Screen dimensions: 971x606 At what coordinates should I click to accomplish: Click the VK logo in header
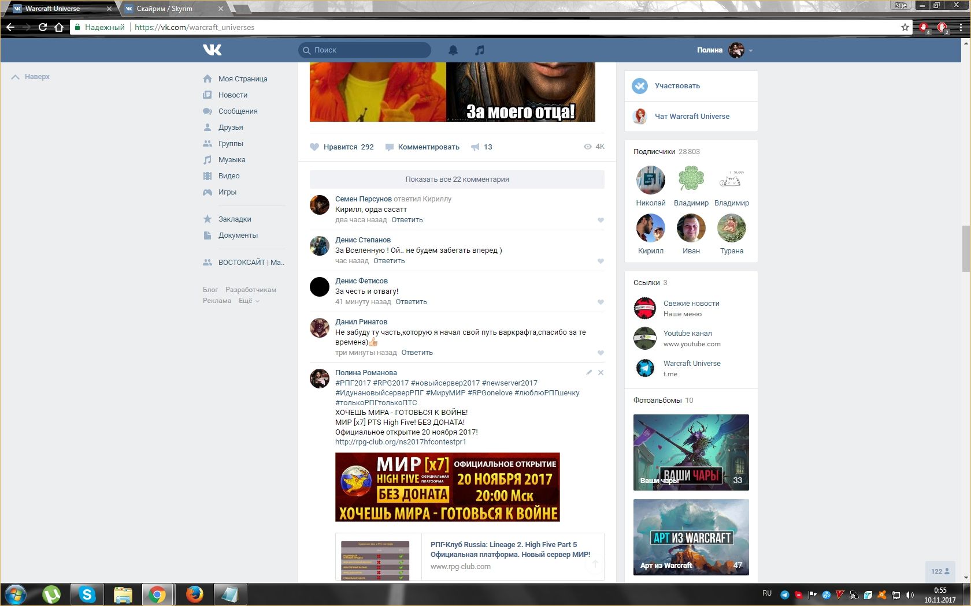(212, 50)
